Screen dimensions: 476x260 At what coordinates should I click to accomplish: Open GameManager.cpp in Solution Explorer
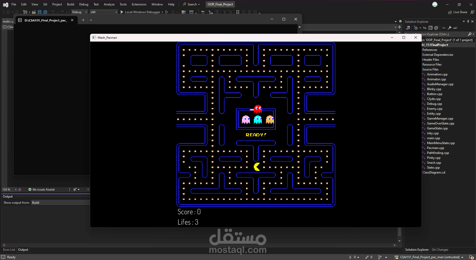[x=440, y=119]
